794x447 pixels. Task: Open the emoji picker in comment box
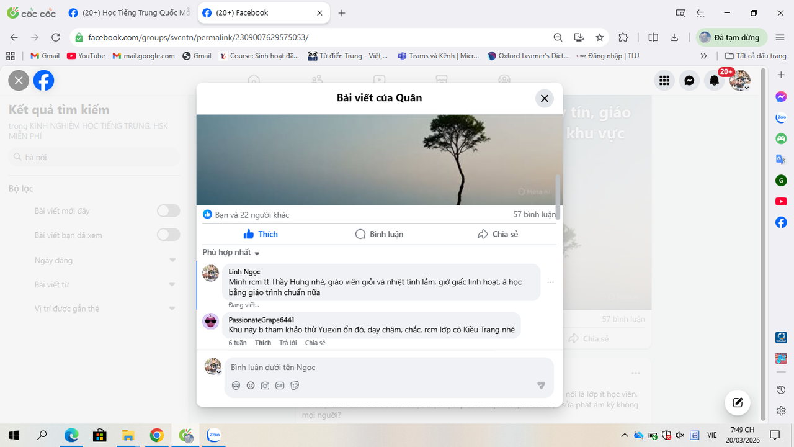click(251, 386)
